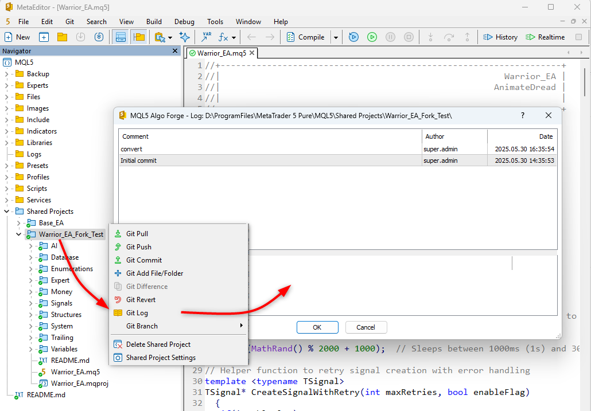Click OK in the Log dialog
The width and height of the screenshot is (591, 411).
coord(317,327)
